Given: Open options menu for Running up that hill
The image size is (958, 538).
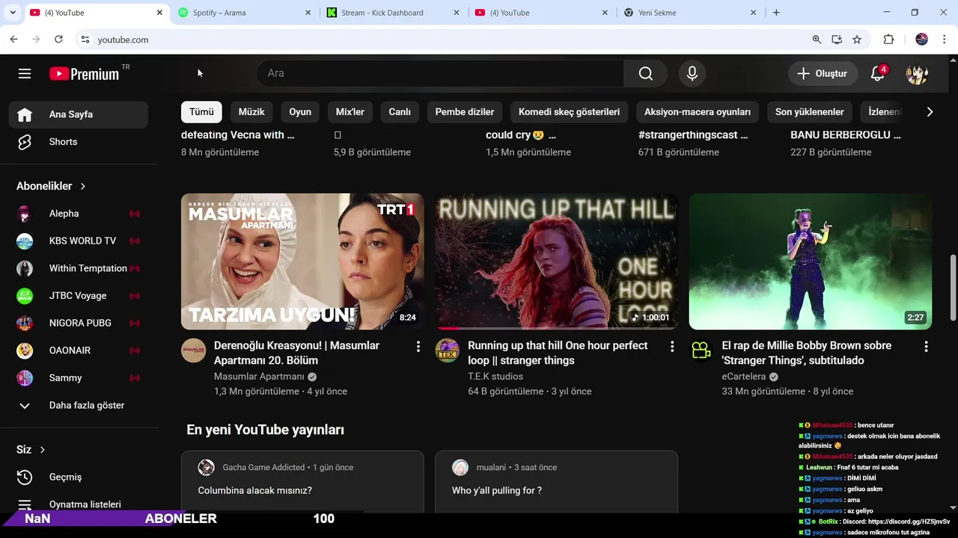Looking at the screenshot, I should [x=672, y=347].
